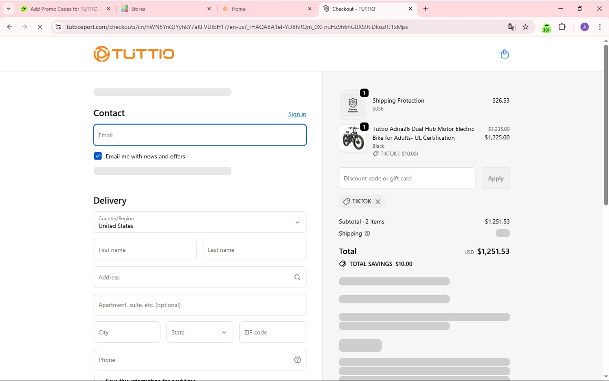Click the ZIP code field

point(272,332)
